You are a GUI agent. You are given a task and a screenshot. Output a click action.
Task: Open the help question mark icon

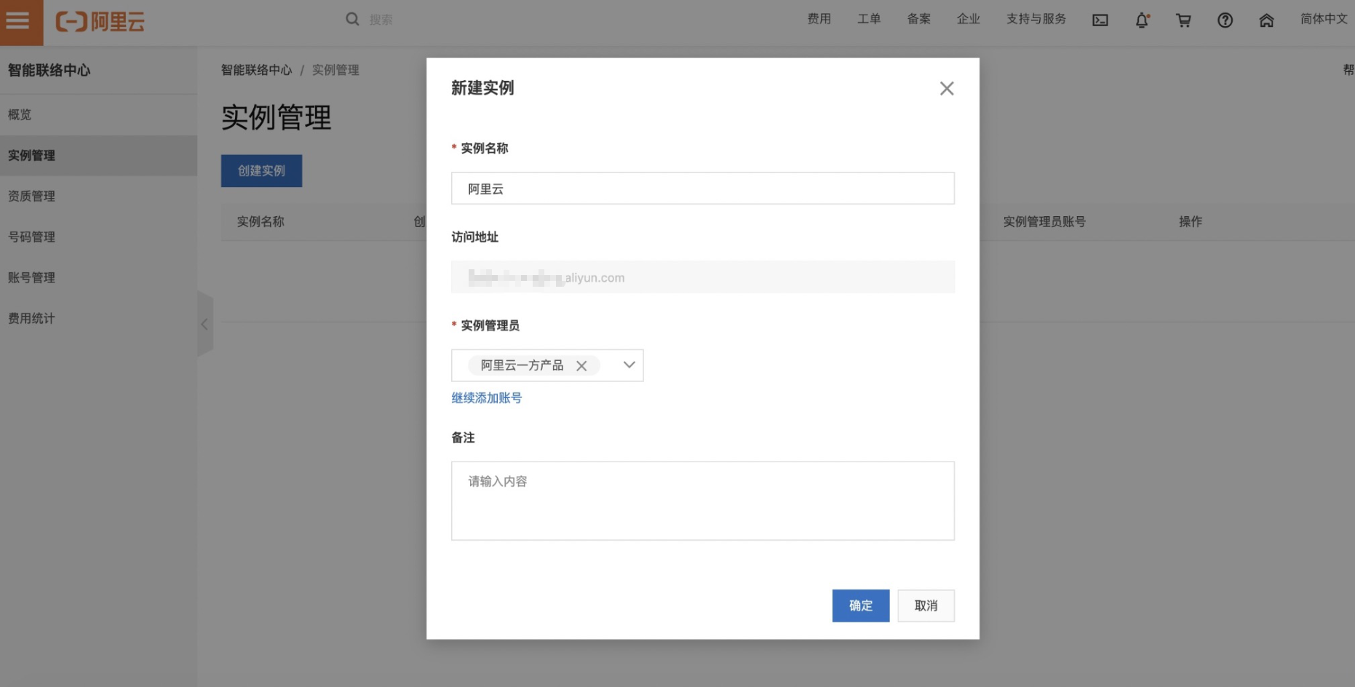click(1225, 20)
